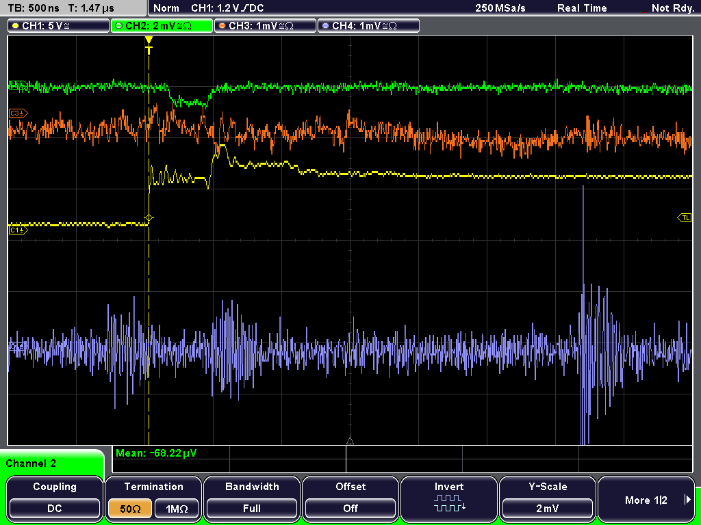This screenshot has height=525, width=701.
Task: Click the 250 MSa/s sample rate readout
Action: 500,8
